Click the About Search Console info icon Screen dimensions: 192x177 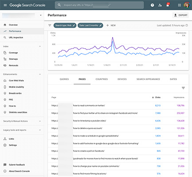pyautogui.click(x=5, y=171)
